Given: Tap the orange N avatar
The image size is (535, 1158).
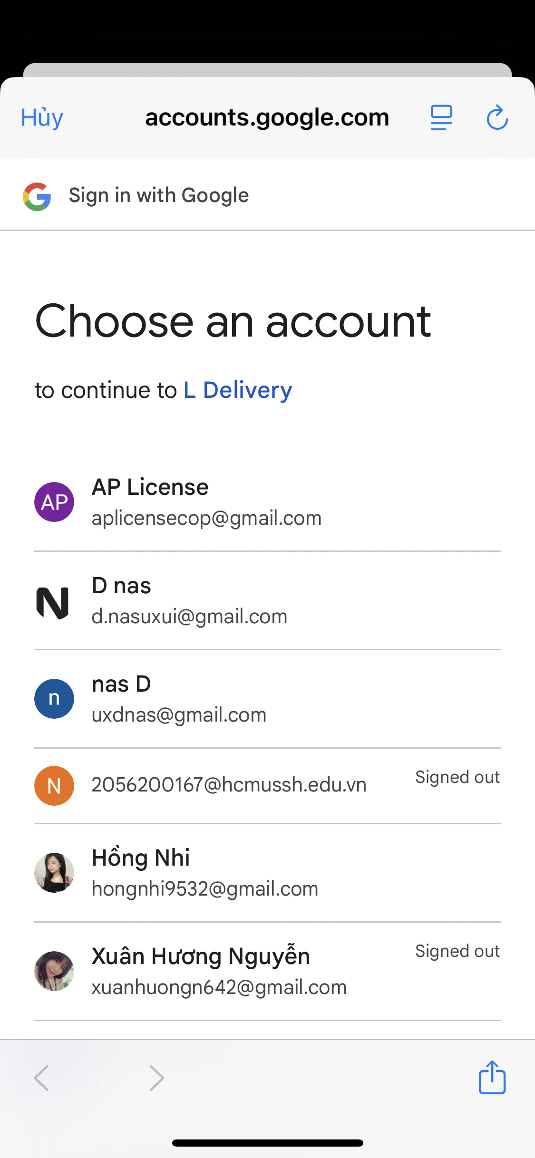Looking at the screenshot, I should (54, 785).
